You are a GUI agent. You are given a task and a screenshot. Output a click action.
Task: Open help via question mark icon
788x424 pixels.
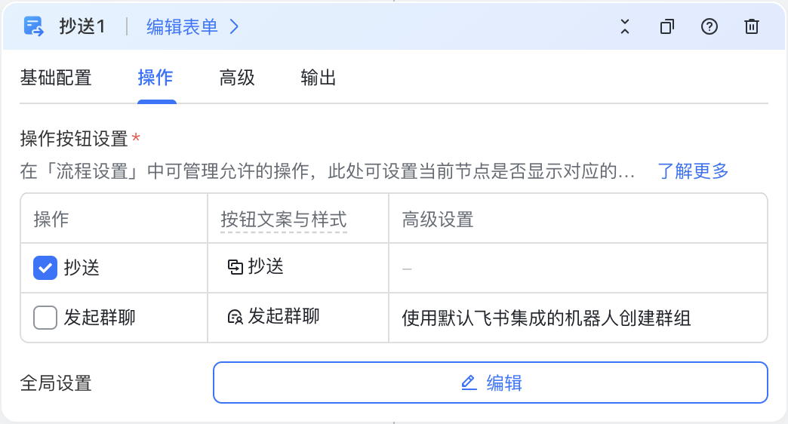(709, 26)
